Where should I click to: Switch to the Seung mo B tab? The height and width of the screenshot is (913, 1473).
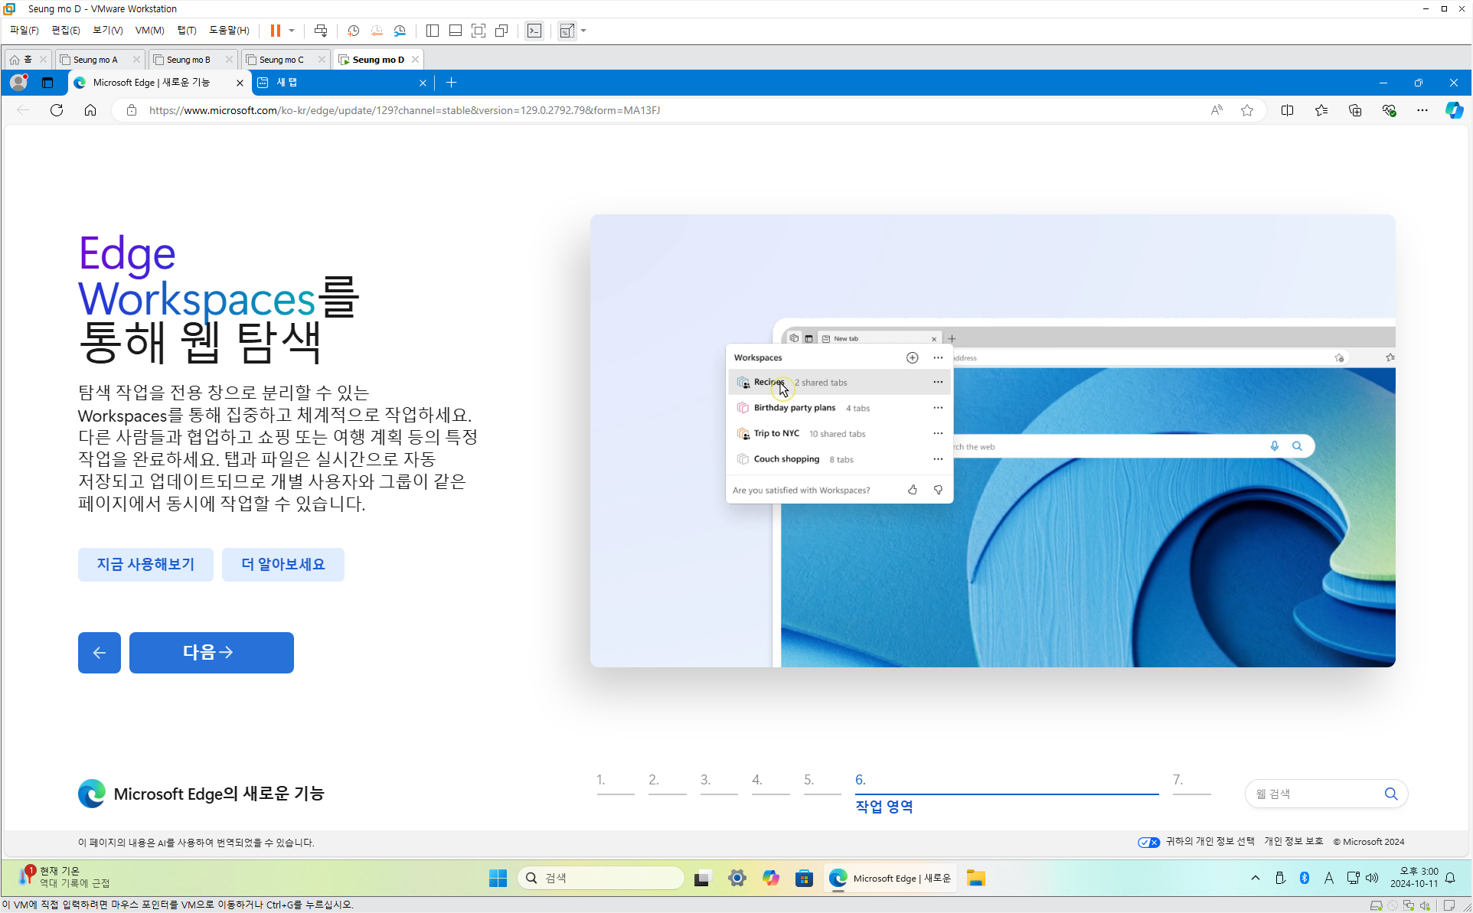pos(188,59)
